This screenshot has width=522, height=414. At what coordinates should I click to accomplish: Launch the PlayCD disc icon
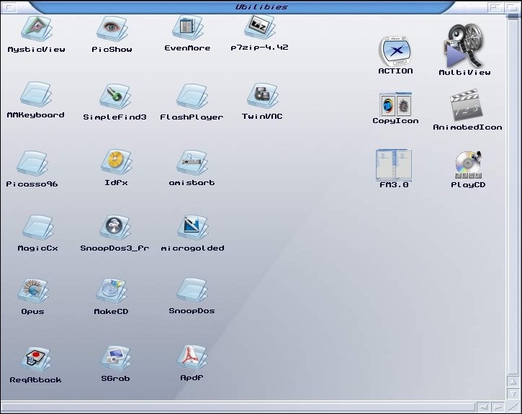468,165
